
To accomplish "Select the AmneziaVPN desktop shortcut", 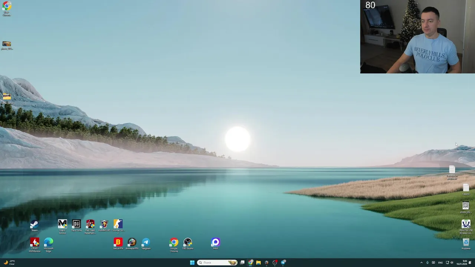I will point(132,244).
